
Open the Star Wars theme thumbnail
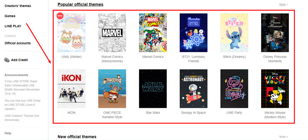pyautogui.click(x=153, y=89)
